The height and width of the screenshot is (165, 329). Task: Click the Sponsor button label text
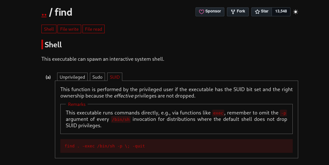click(213, 11)
